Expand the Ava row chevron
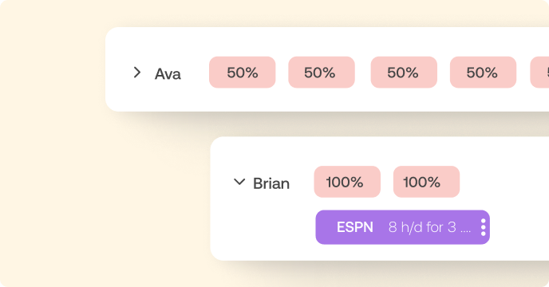This screenshot has width=549, height=287. click(x=137, y=73)
